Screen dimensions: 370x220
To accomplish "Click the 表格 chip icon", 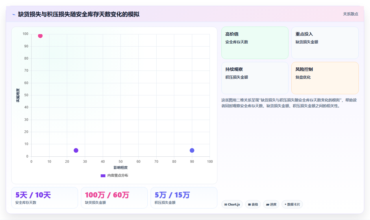I will tap(249, 205).
